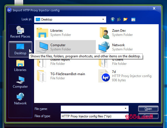Go up one folder level
Image resolution: width=167 pixels, height=128 pixels.
point(119,19)
